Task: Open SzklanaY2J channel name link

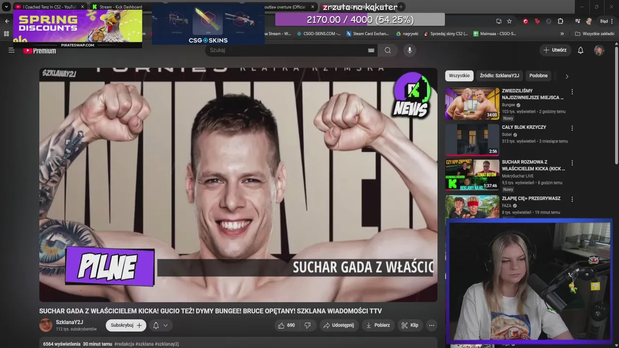Action: click(x=69, y=322)
